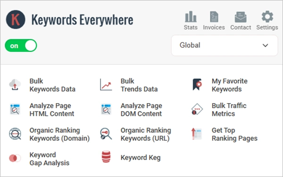Click the Invoices label text
The width and height of the screenshot is (283, 177).
214,27
